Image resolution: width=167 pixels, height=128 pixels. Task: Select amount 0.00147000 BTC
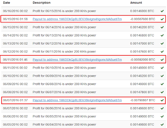tap(142, 43)
